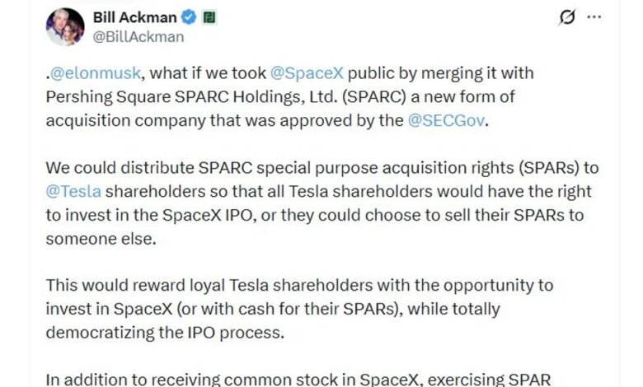Open the Bill Ackman display name link

pos(133,16)
